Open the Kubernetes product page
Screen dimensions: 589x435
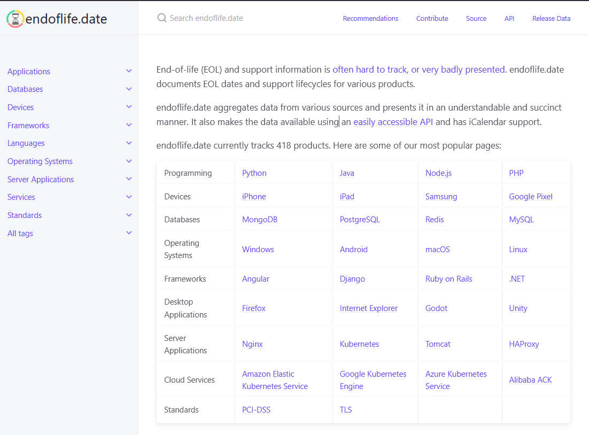(x=359, y=344)
